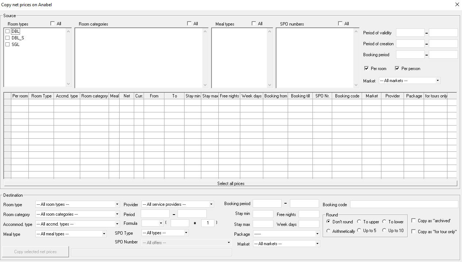462x262 pixels.
Task: Click Period of creation start field
Action: [410, 44]
